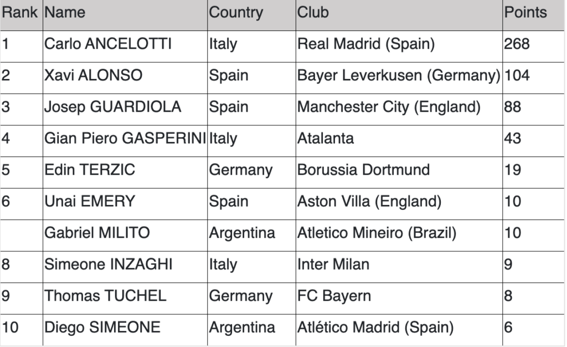The image size is (567, 347).
Task: Select the Carlo ANCELOTTI name cell
Action: [x=125, y=46]
